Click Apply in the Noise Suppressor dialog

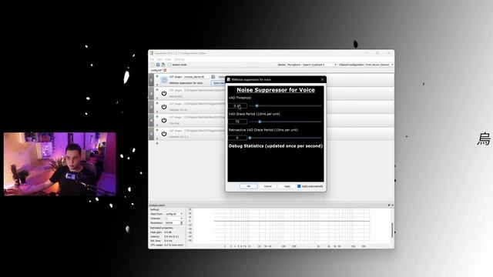[x=287, y=186]
